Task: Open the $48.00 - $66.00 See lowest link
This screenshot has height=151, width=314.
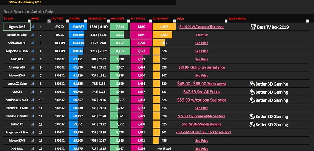Action: (202, 84)
